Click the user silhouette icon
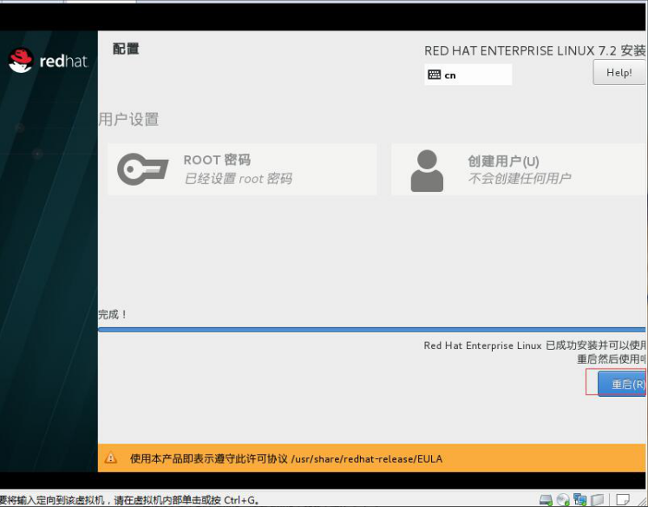 (x=427, y=170)
